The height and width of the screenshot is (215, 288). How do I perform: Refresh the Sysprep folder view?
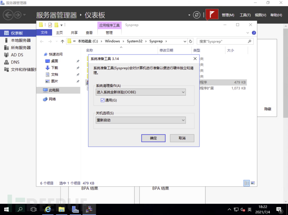point(191,42)
